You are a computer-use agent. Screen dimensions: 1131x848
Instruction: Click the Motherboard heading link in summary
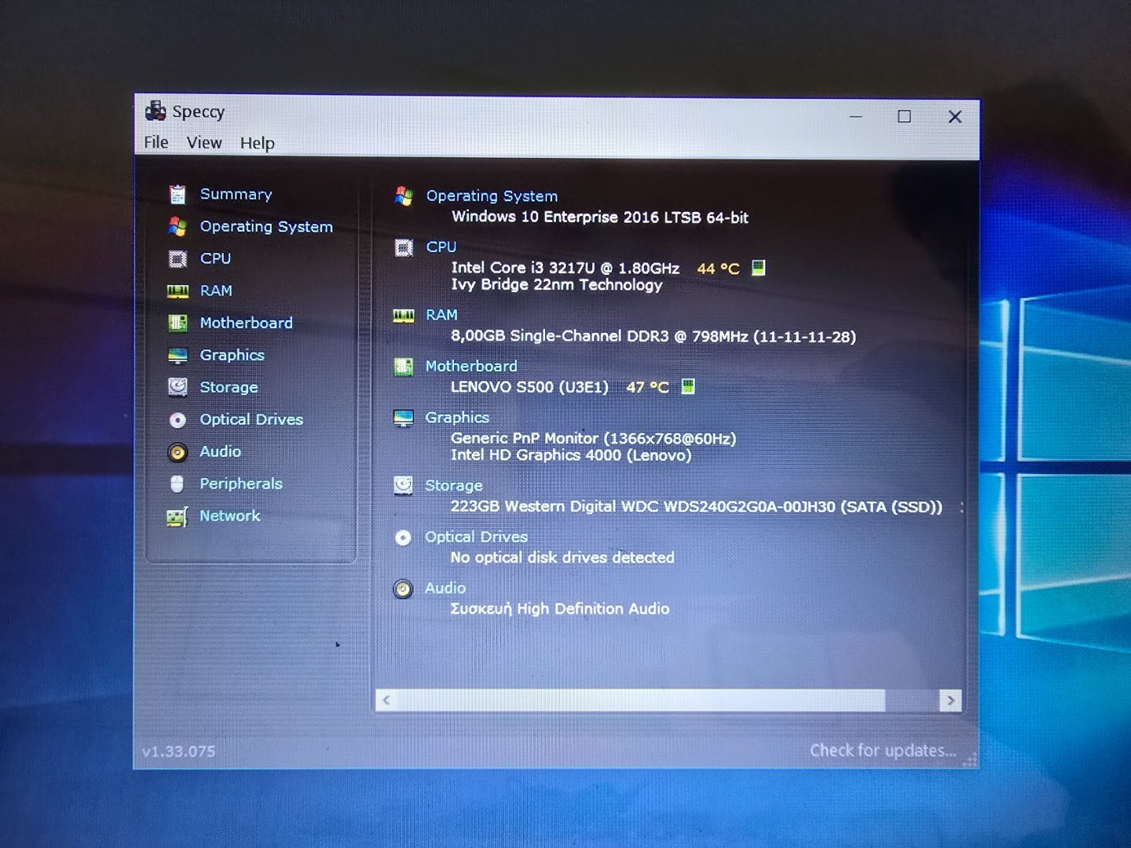(x=471, y=366)
